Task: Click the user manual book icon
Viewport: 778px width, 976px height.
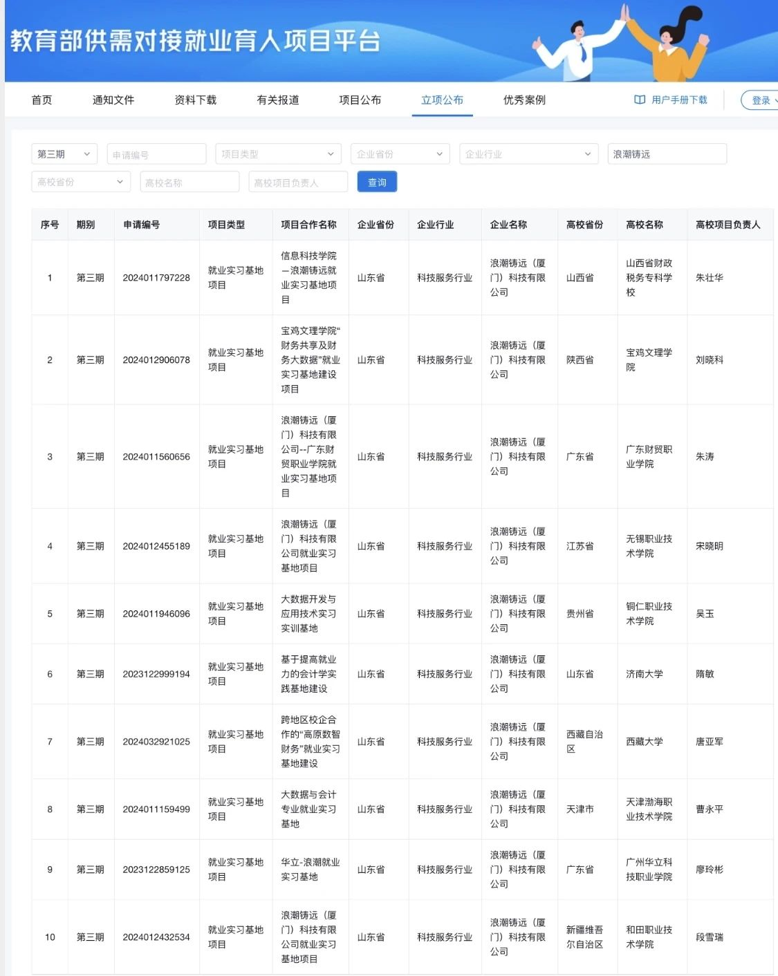Action: coord(640,100)
